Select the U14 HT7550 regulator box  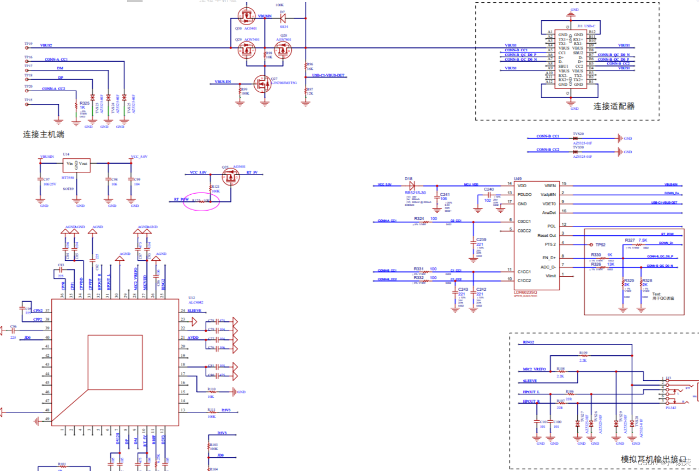[76, 165]
